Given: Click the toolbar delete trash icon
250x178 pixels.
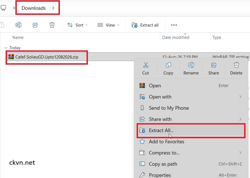Looking at the screenshot, I should 52,25.
